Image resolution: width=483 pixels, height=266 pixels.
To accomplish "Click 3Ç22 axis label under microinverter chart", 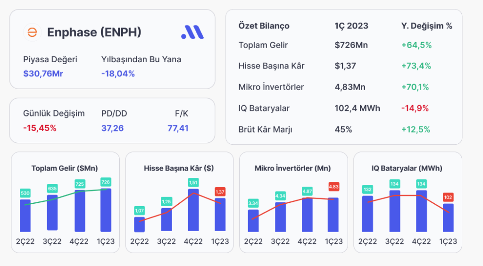I will pyautogui.click(x=280, y=241).
